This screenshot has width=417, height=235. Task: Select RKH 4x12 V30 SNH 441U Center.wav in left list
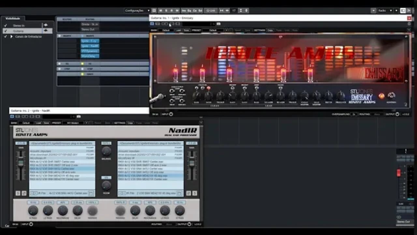click(x=62, y=169)
